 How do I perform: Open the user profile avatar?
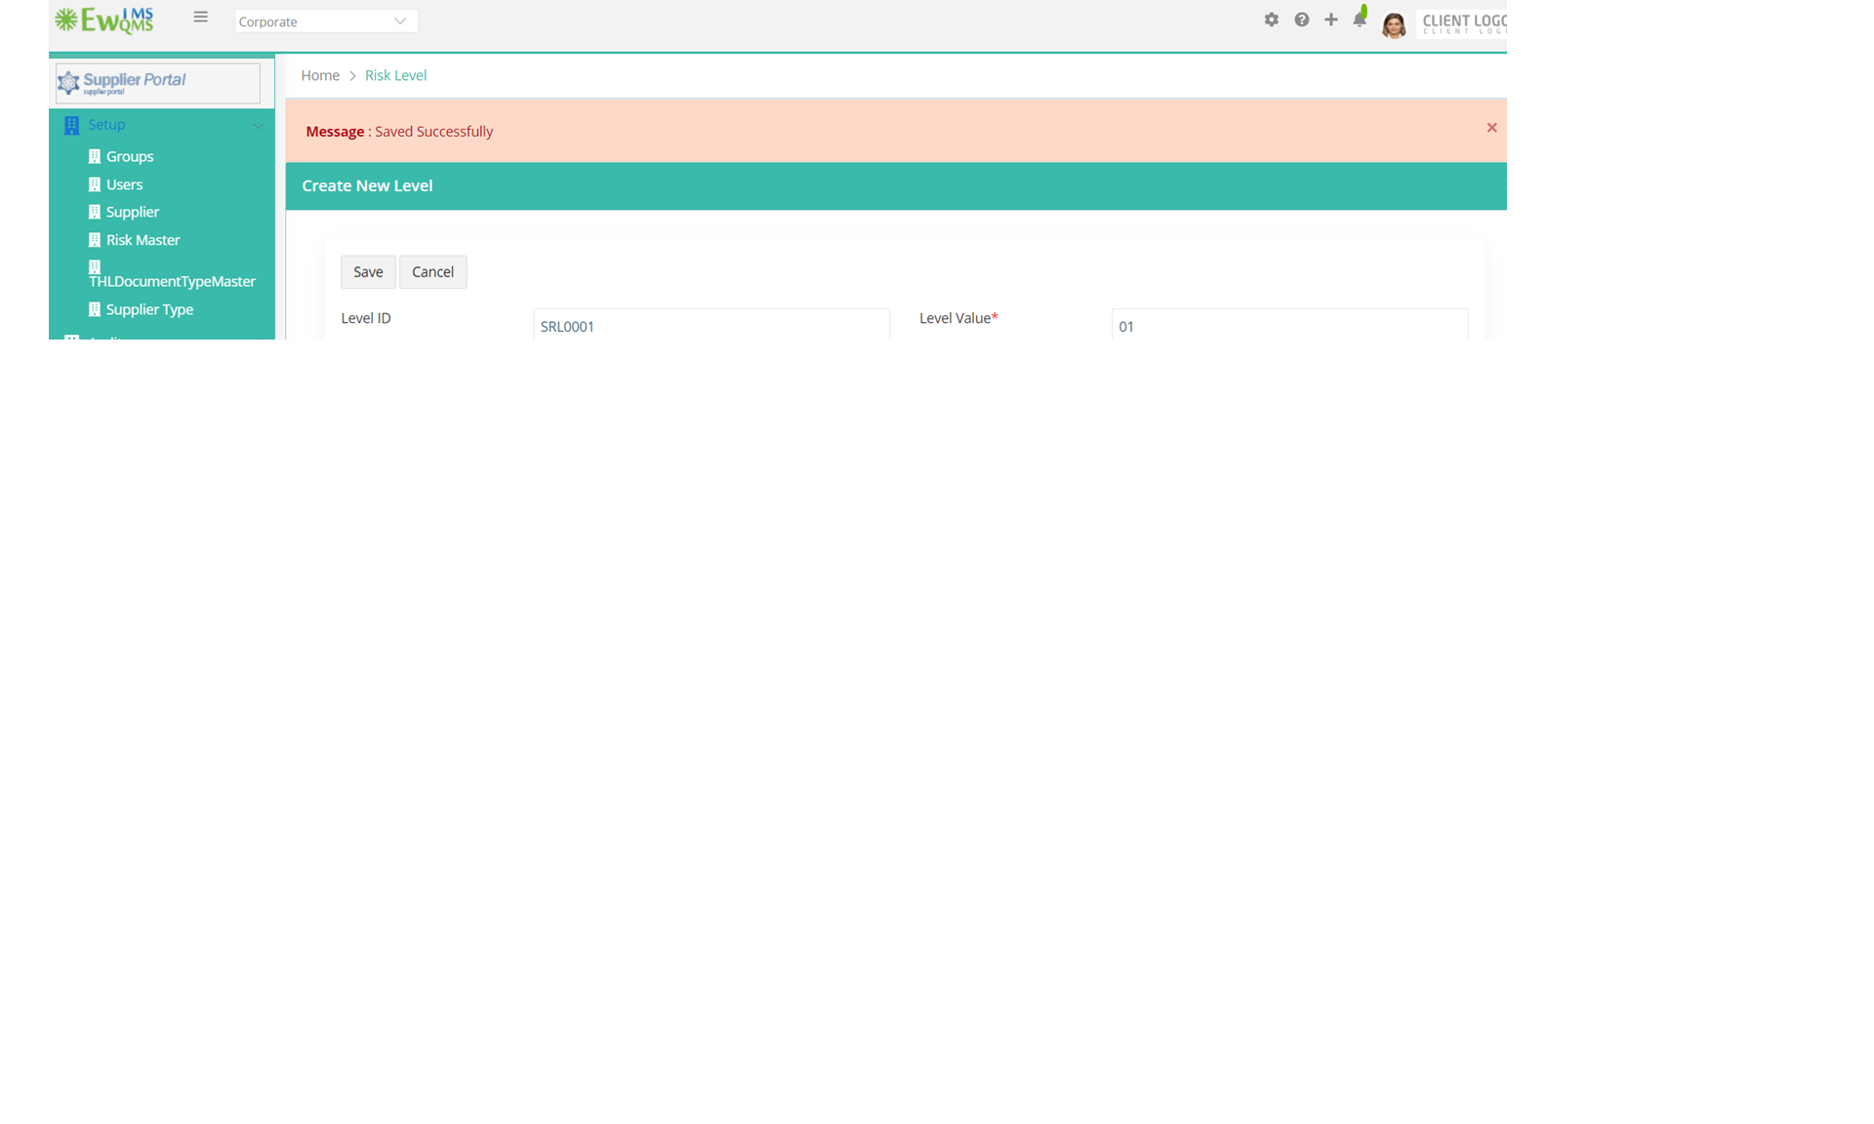click(1394, 25)
